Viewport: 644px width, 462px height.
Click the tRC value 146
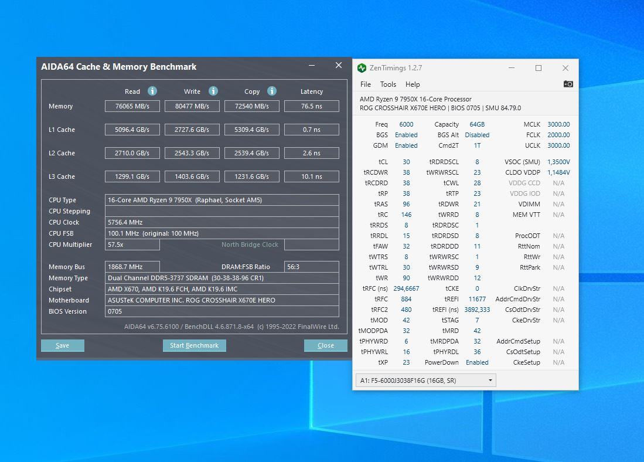tap(406, 215)
